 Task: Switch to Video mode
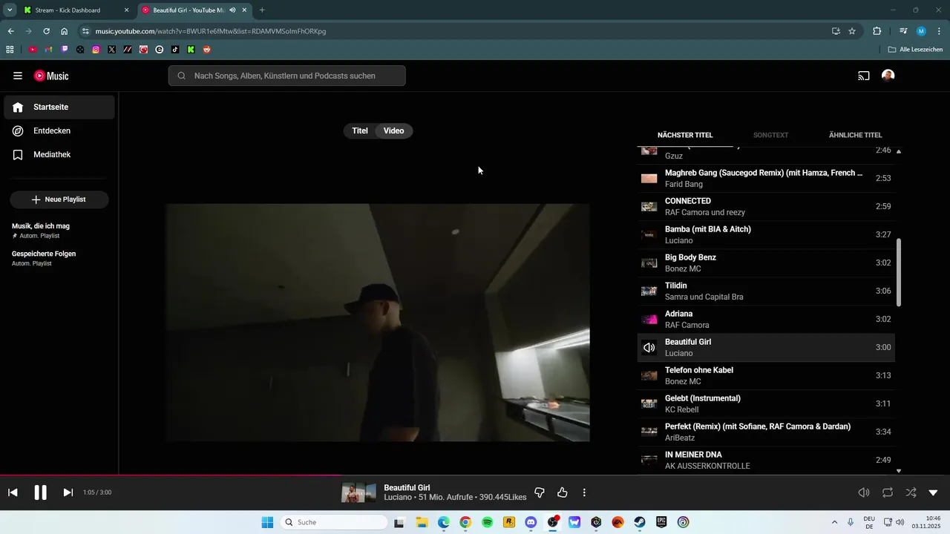click(x=394, y=131)
